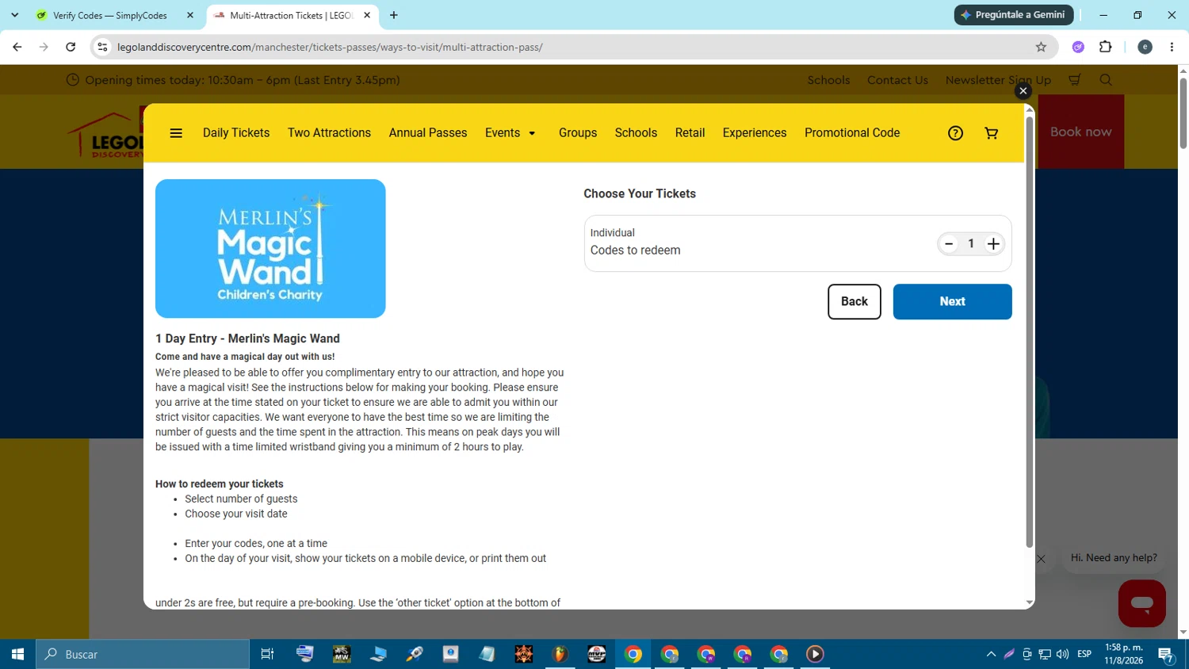The height and width of the screenshot is (669, 1189).
Task: Open Windows Task View
Action: [267, 654]
